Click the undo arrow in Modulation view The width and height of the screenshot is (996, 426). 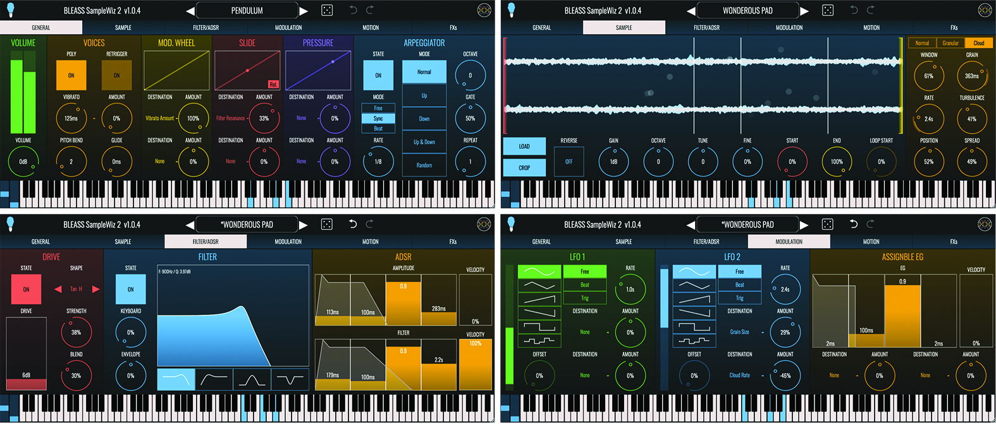[x=854, y=224]
